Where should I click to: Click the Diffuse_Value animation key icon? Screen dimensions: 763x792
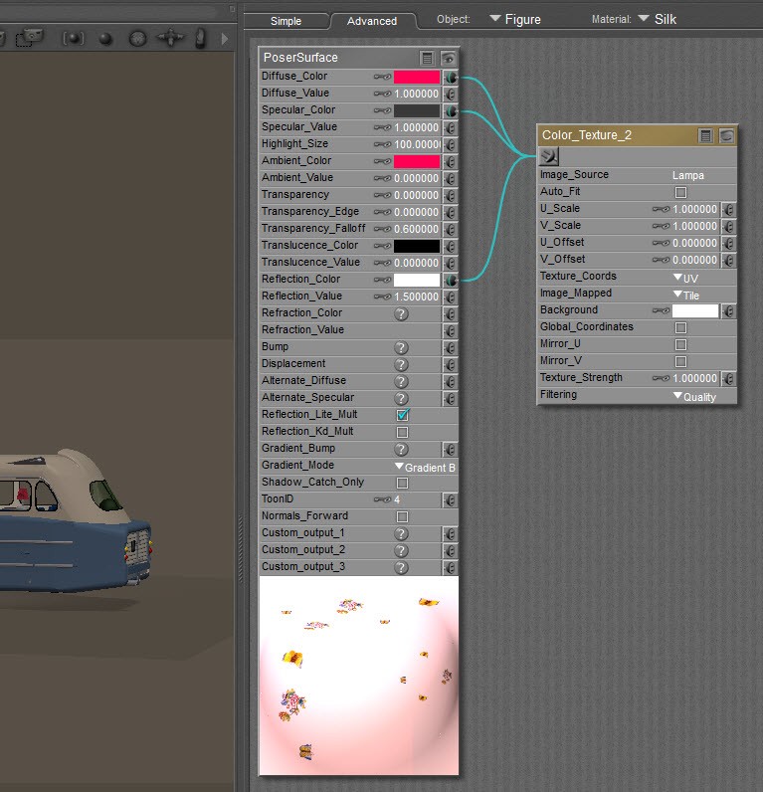click(x=382, y=94)
